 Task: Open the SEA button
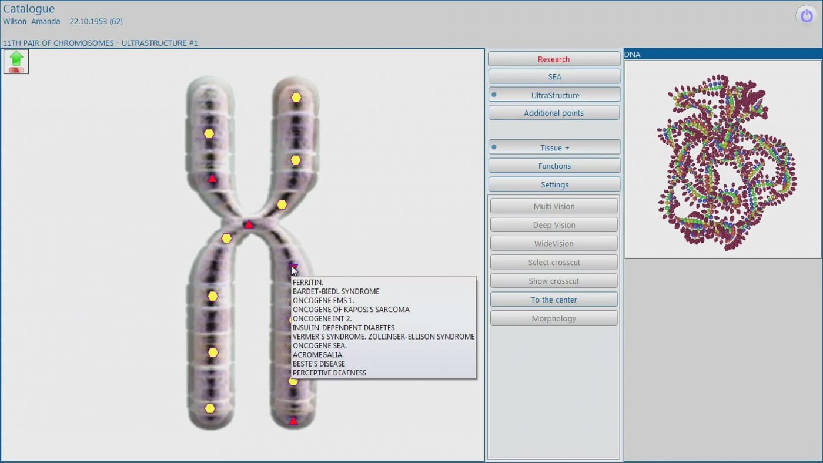[x=554, y=77]
